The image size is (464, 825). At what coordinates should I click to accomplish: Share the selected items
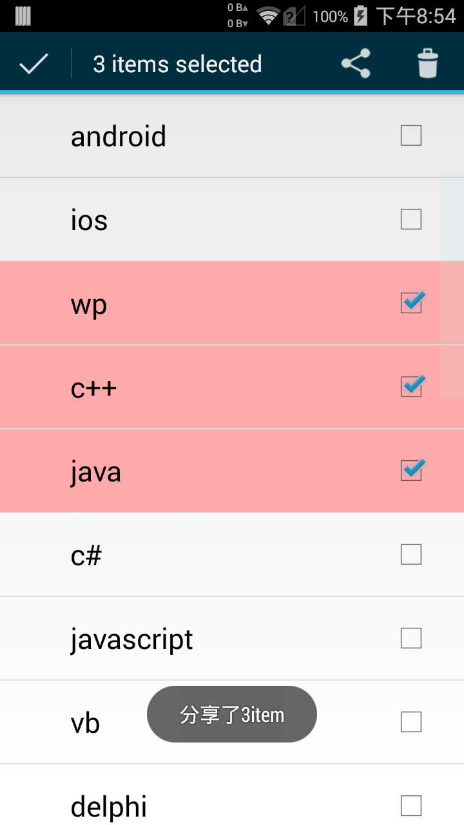(356, 64)
